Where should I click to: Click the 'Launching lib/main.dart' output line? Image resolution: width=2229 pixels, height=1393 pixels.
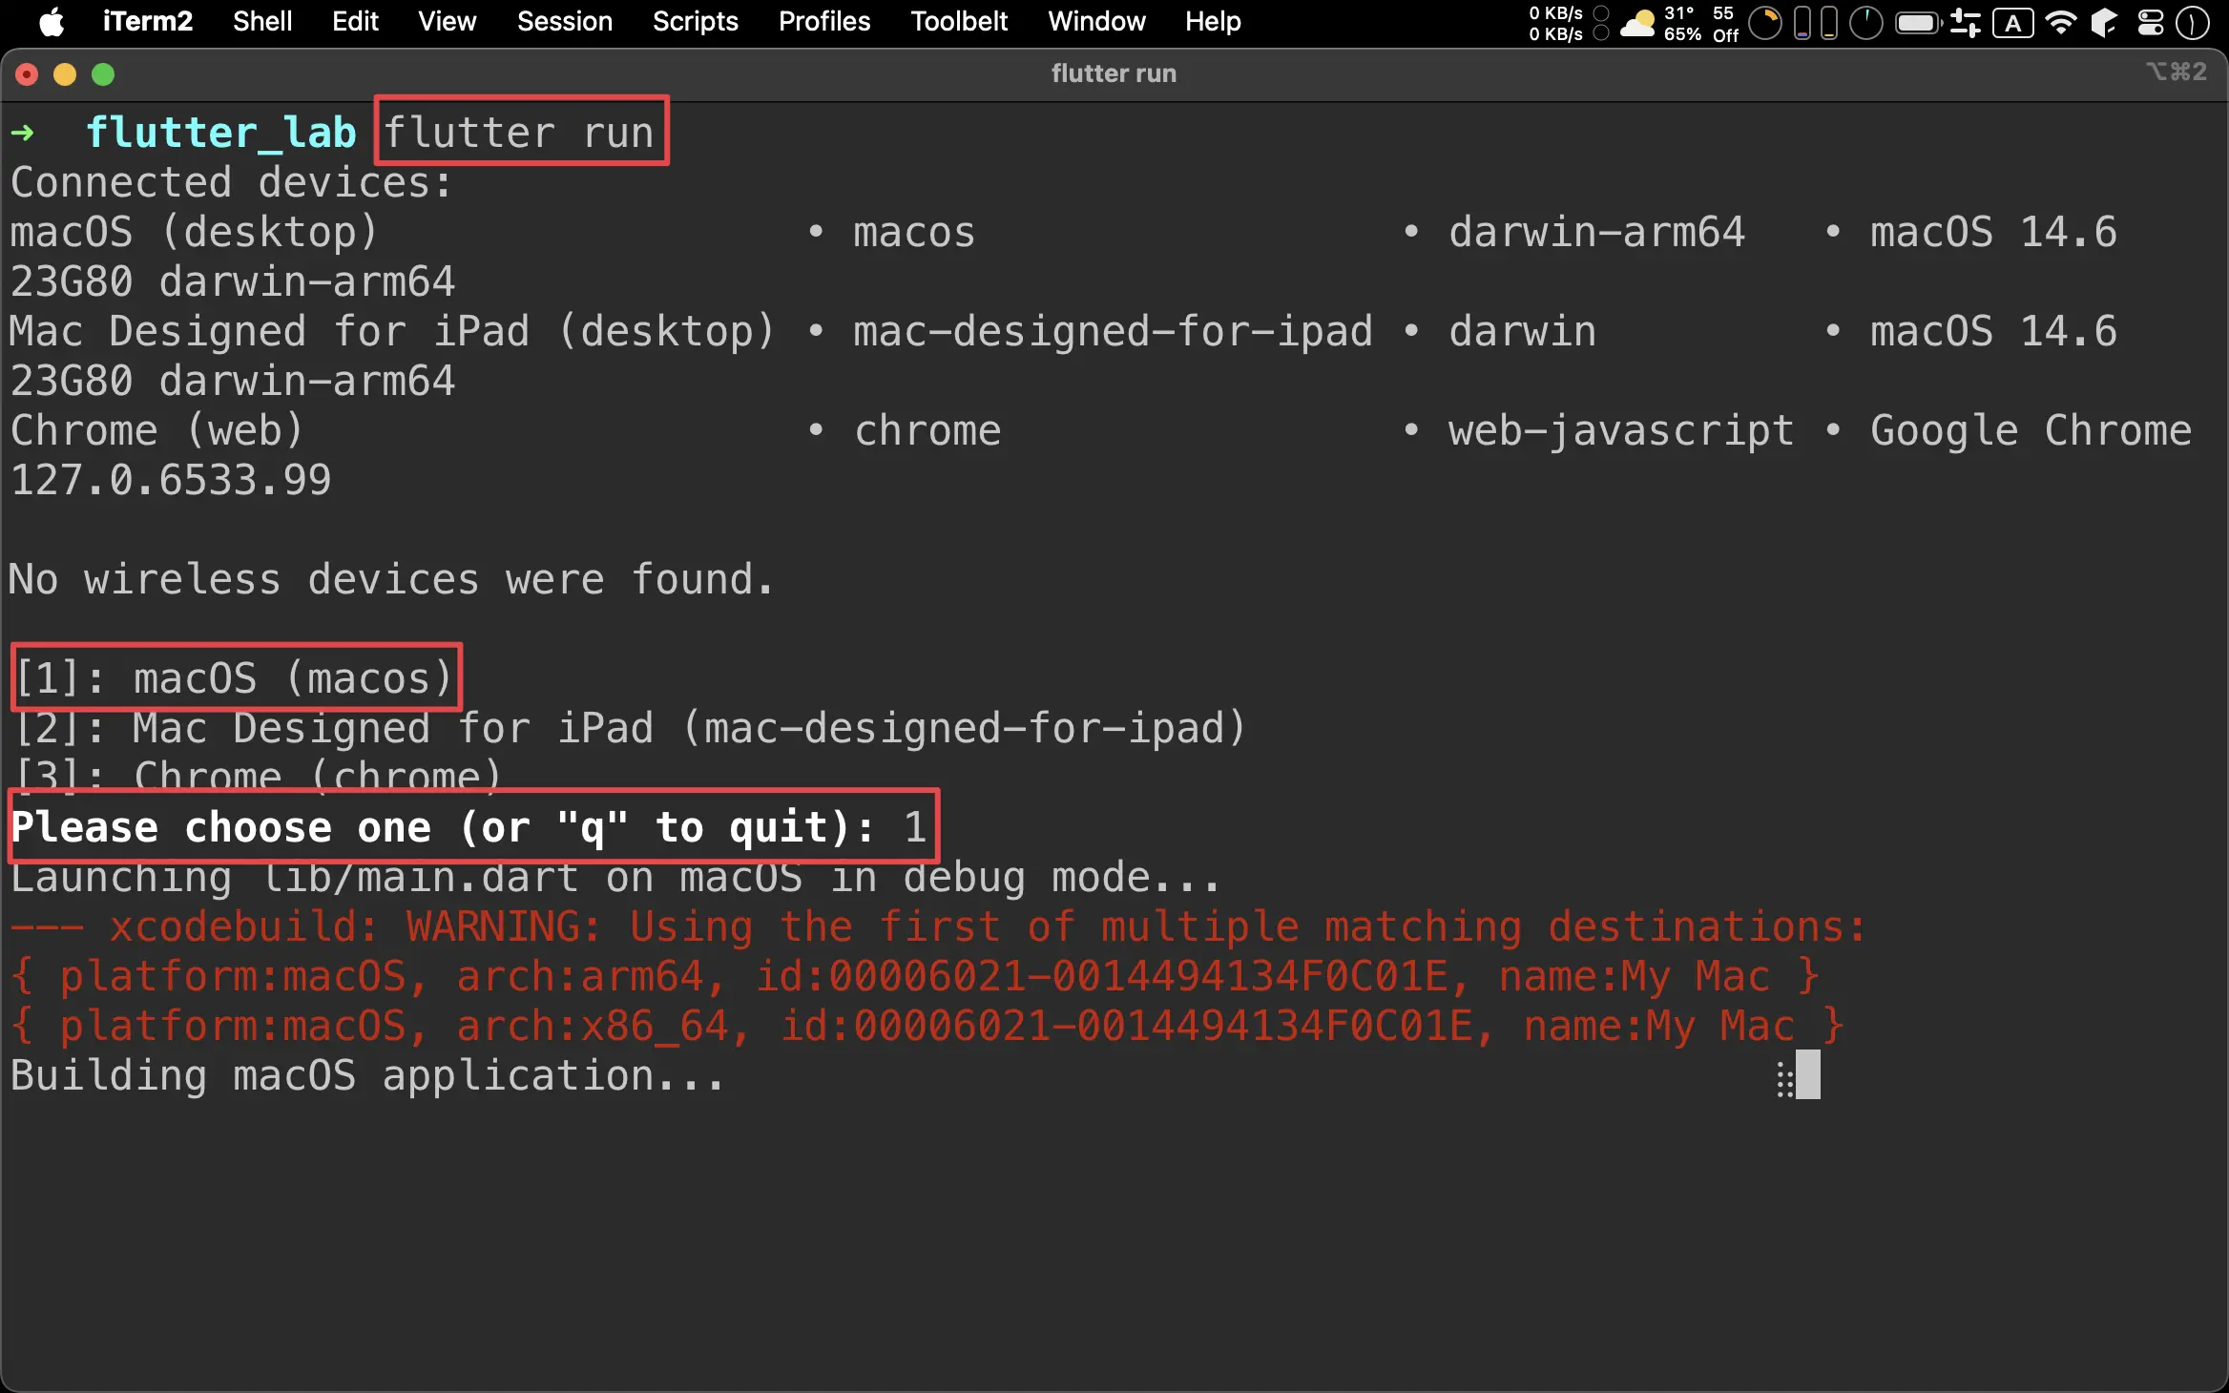pos(615,877)
